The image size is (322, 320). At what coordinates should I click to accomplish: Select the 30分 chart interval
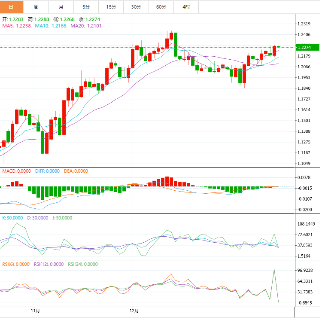click(x=136, y=7)
